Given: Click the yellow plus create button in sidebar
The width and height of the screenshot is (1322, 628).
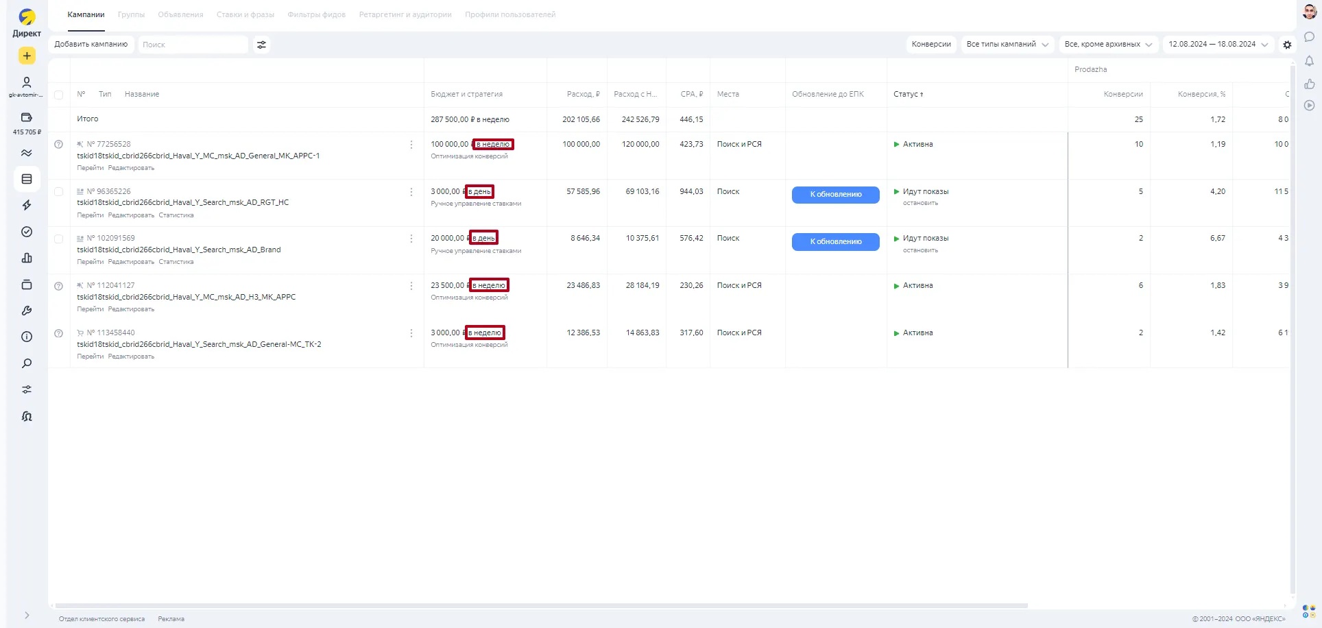Looking at the screenshot, I should pyautogui.click(x=27, y=56).
